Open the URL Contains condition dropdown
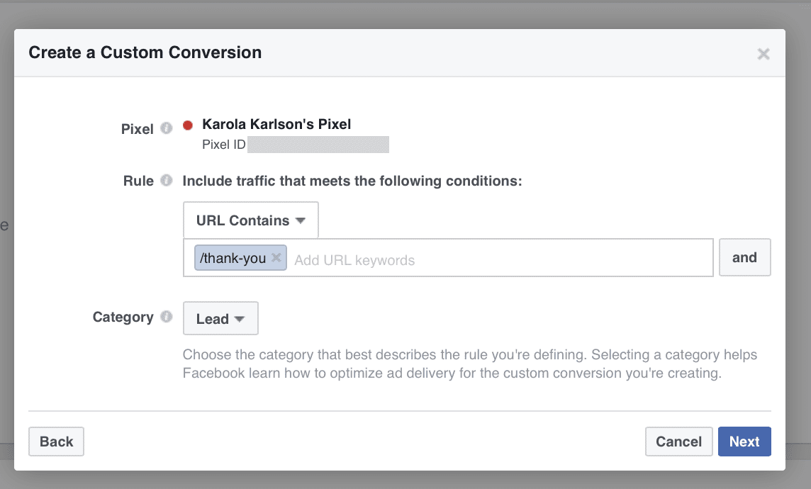Image resolution: width=811 pixels, height=489 pixels. 250,220
